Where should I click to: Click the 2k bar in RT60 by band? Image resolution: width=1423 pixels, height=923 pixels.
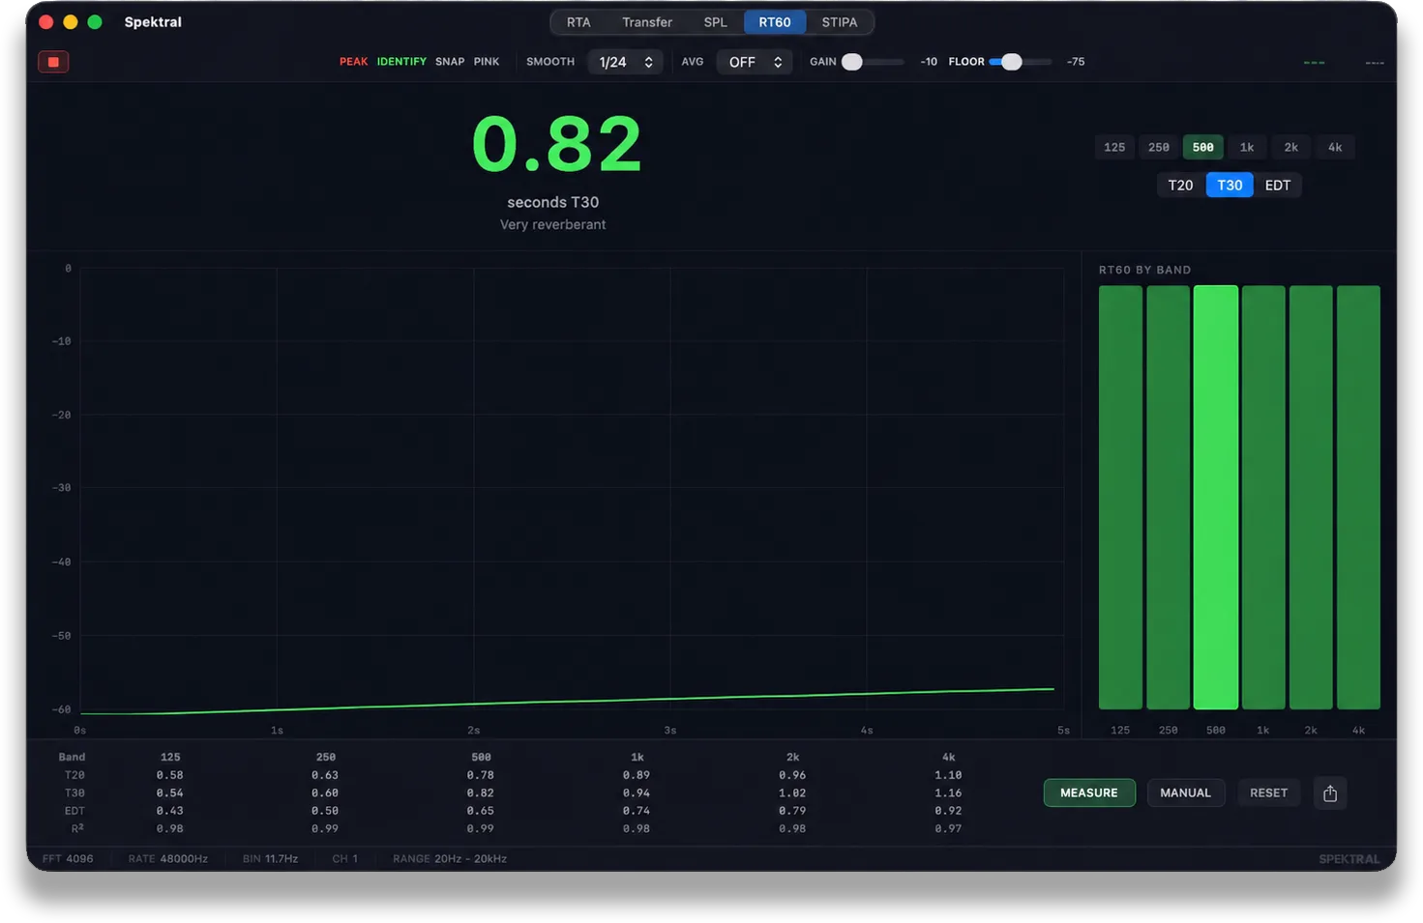1311,498
